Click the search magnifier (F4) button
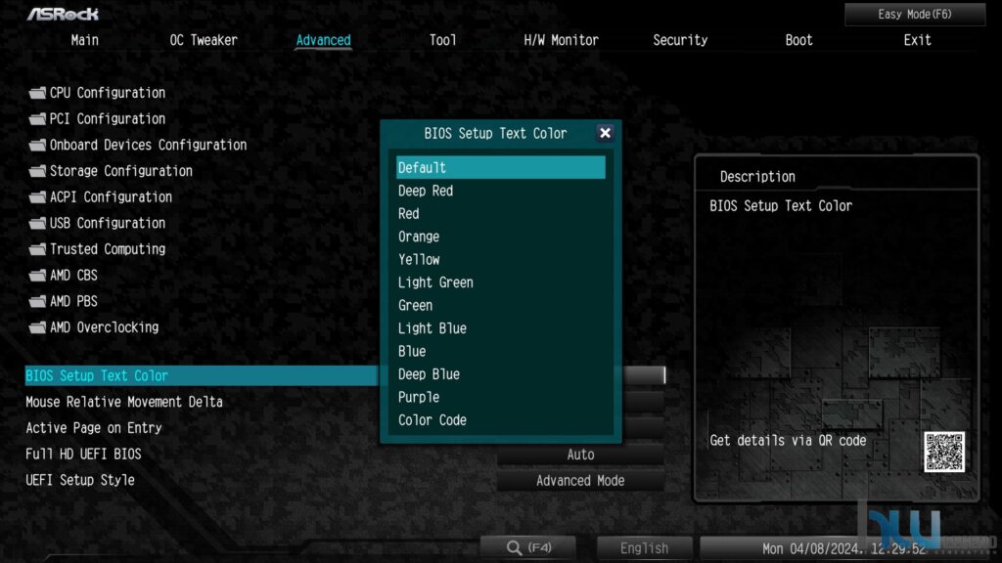 [528, 547]
